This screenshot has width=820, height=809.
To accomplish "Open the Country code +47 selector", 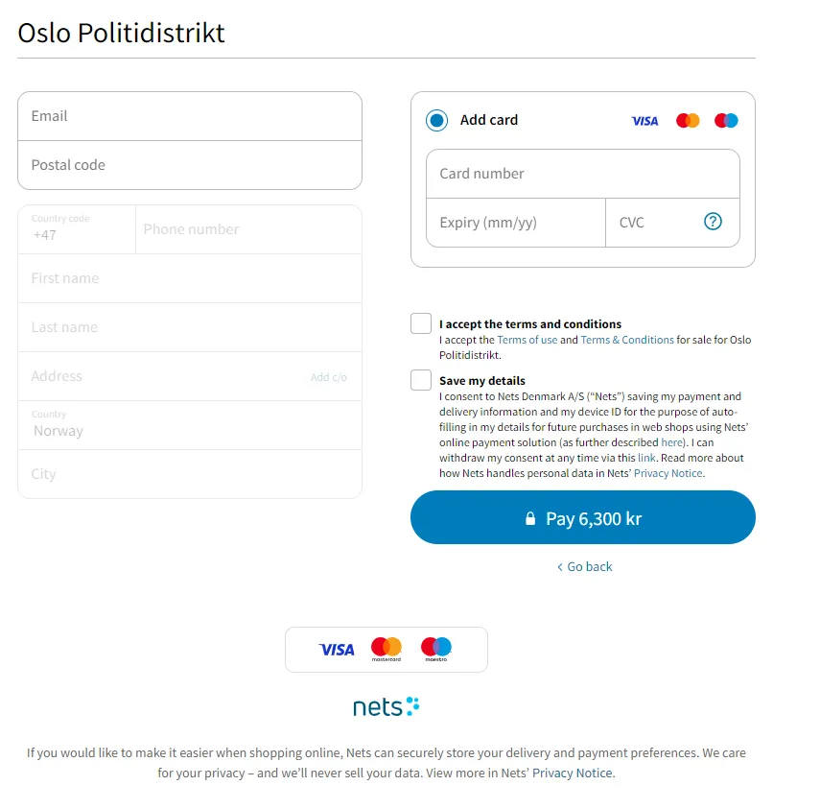I will 77,229.
